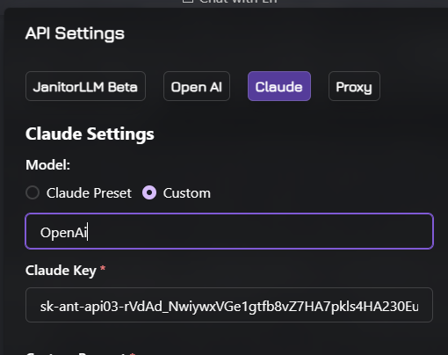
Task: Switch to the JanitorLLM Beta tab
Action: click(x=85, y=86)
